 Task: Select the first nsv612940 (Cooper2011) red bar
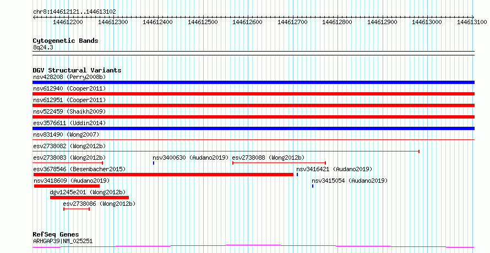[x=253, y=94]
